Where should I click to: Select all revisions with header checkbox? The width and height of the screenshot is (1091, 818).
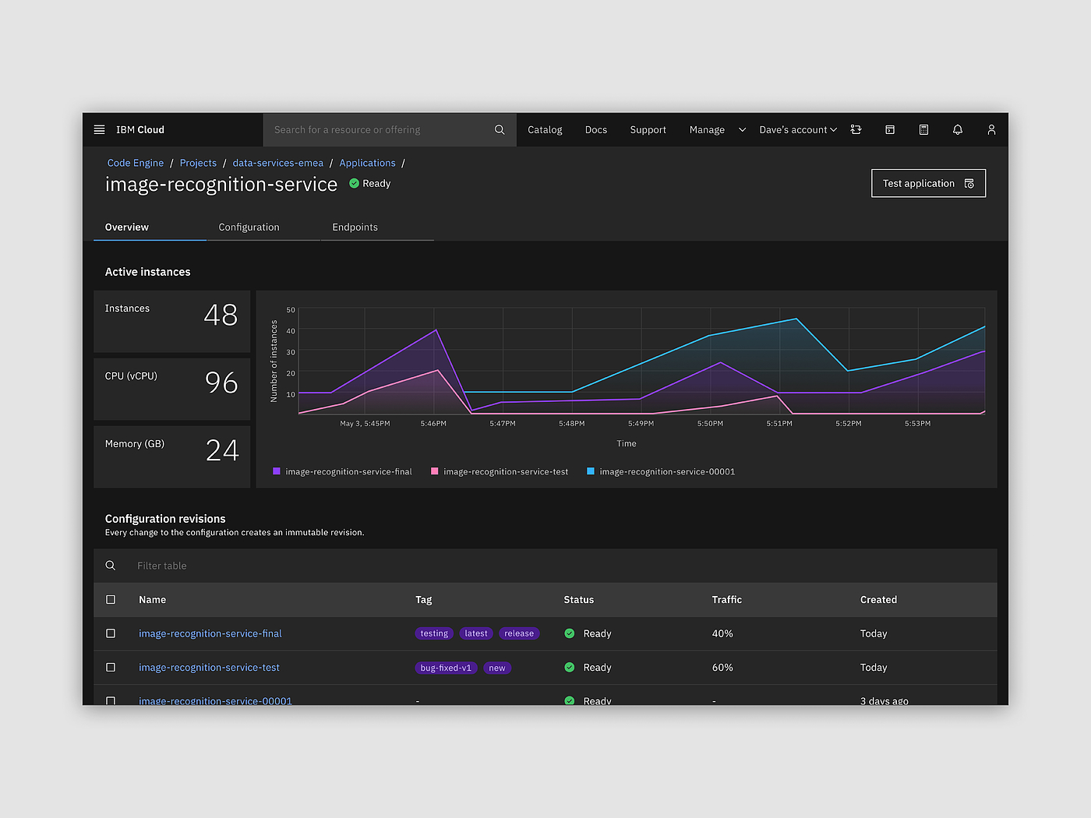(111, 600)
